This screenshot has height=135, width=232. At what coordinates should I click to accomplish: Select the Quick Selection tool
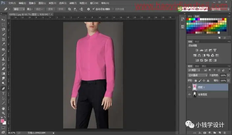3,34
